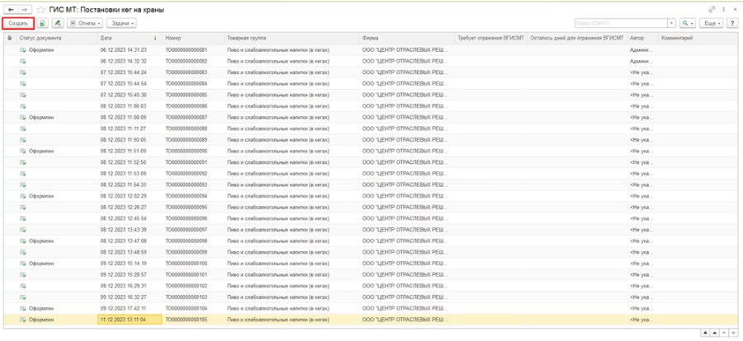Select the Оформлен status in row TO0000000000094
The image size is (743, 341).
pyautogui.click(x=41, y=196)
